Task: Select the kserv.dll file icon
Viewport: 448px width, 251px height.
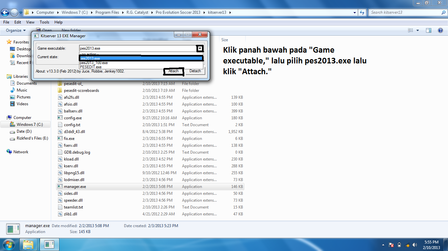Action: pyautogui.click(x=60, y=166)
